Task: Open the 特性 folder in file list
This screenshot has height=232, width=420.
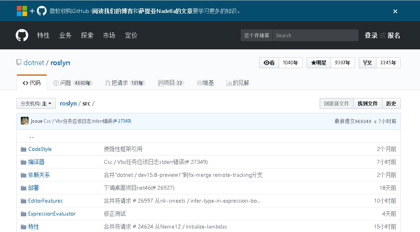Action: pyautogui.click(x=33, y=227)
